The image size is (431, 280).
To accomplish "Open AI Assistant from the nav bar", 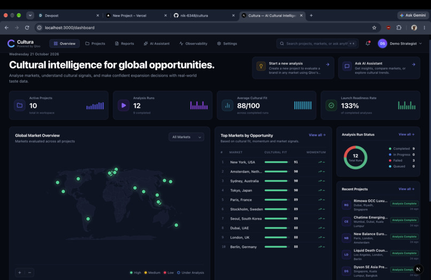I will [x=157, y=43].
